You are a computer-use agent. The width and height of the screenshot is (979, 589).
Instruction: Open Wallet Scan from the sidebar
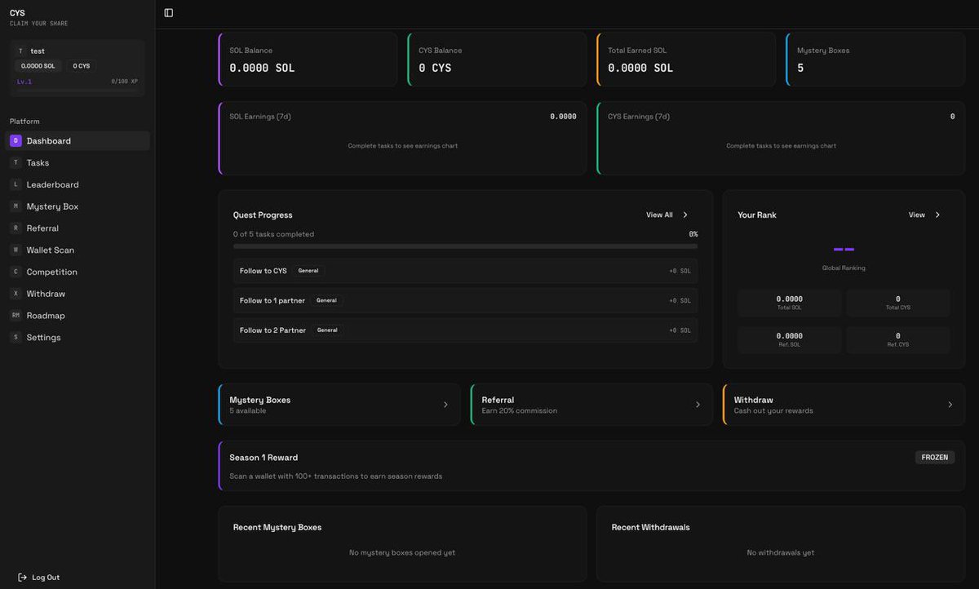(78, 250)
